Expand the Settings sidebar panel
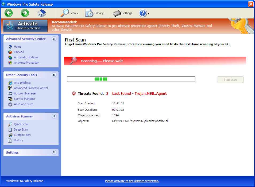 (x=54, y=152)
